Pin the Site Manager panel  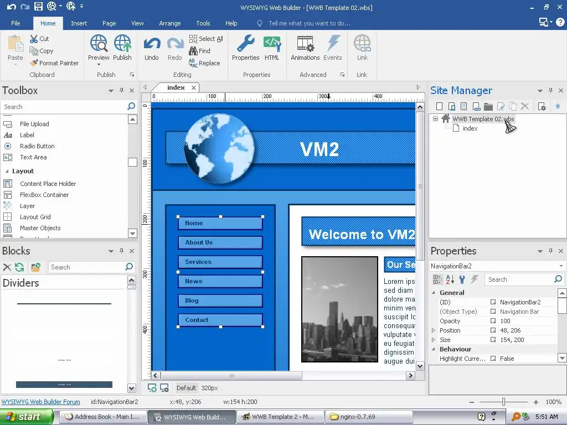550,90
